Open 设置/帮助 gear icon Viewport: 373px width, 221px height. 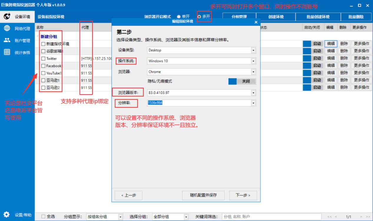click(x=7, y=215)
